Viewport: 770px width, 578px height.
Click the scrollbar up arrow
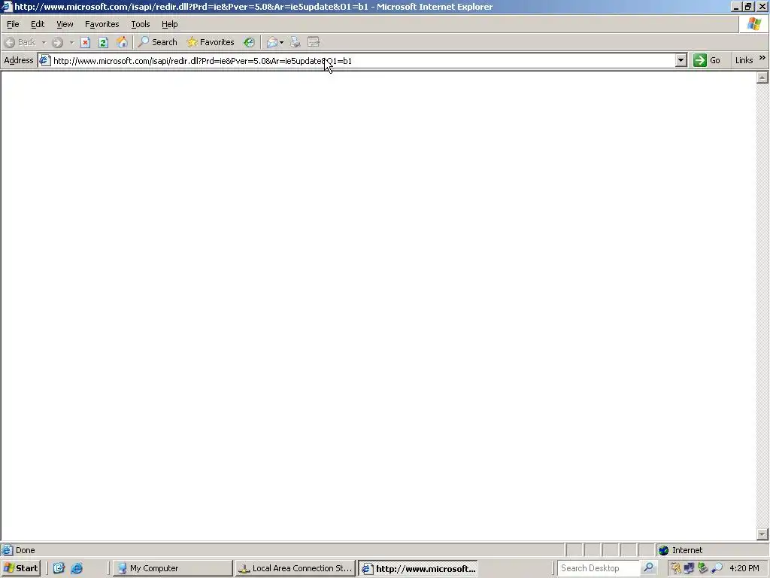tap(762, 78)
